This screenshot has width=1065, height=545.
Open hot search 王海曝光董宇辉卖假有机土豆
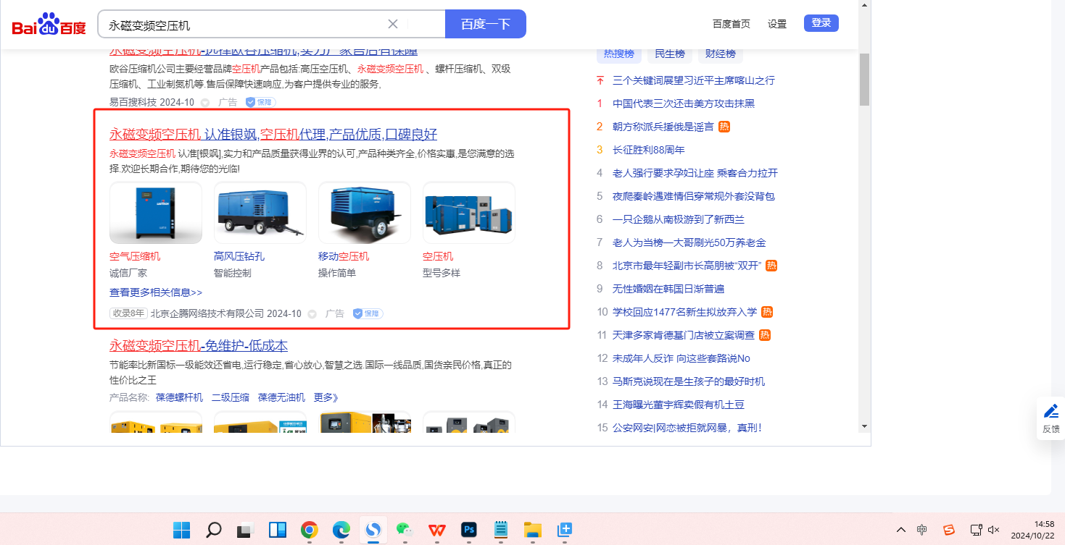[679, 405]
